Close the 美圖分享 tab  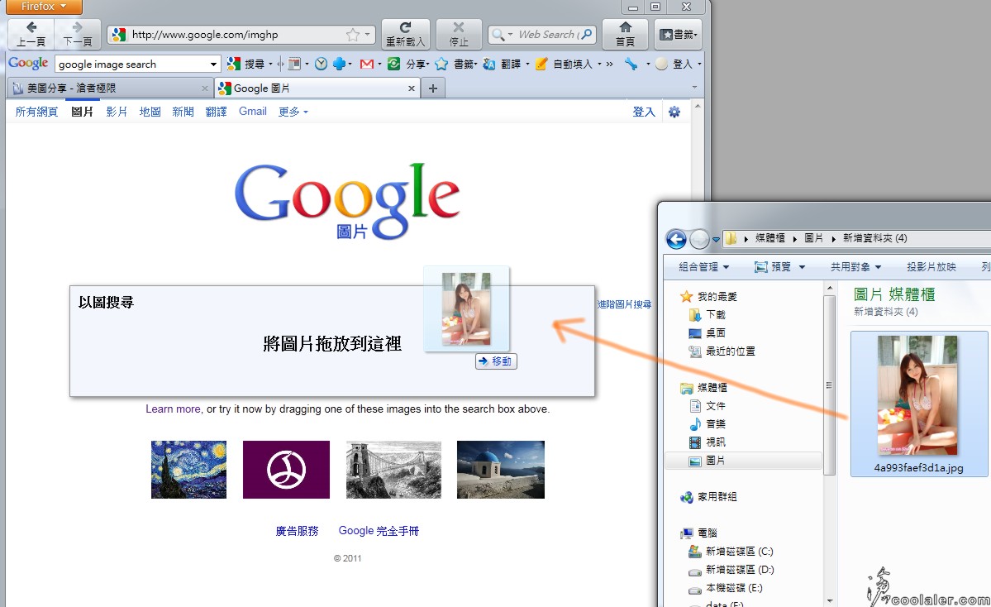[x=205, y=88]
